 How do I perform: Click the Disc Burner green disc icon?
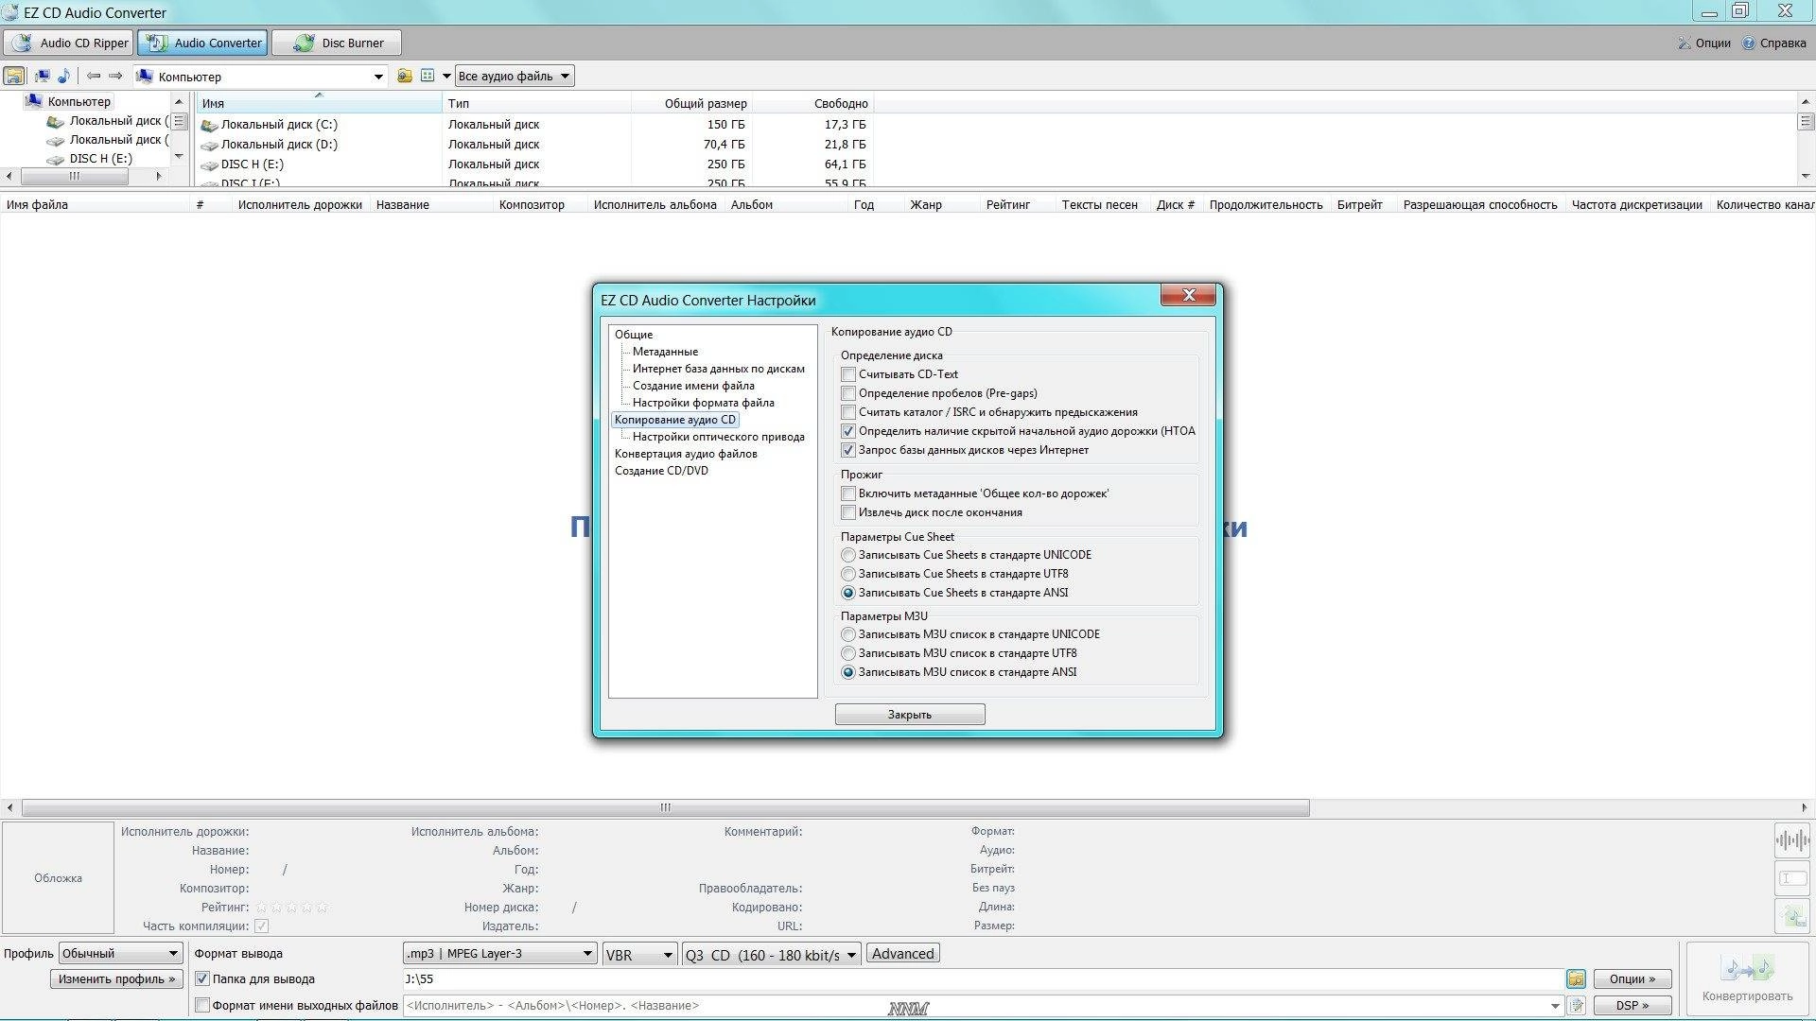[304, 43]
